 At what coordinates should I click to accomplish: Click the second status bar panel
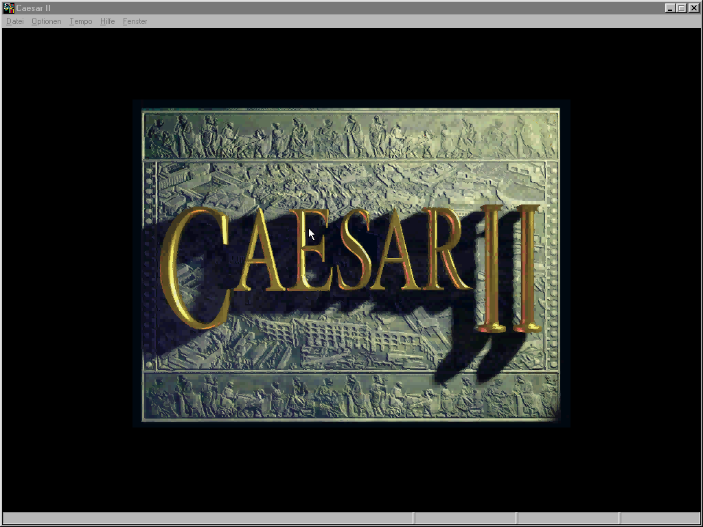(x=465, y=518)
